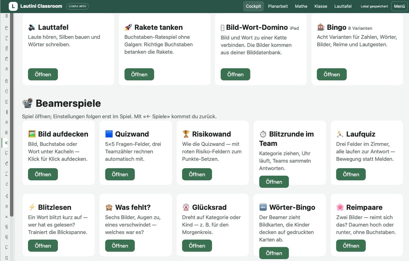Click the rocket icon on Rakete tanken
409x261 pixels.
pyautogui.click(x=128, y=27)
